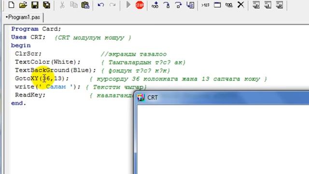
Task: Click the 'Program Card;' code line
Action: (36, 29)
